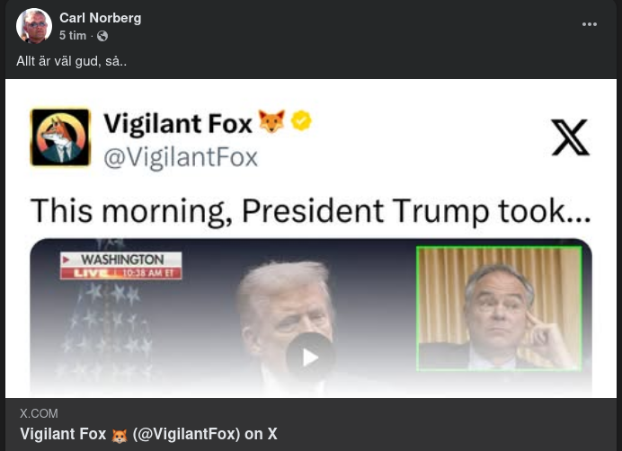Click the gold verified checkmark badge
This screenshot has height=451, width=622.
tap(301, 121)
